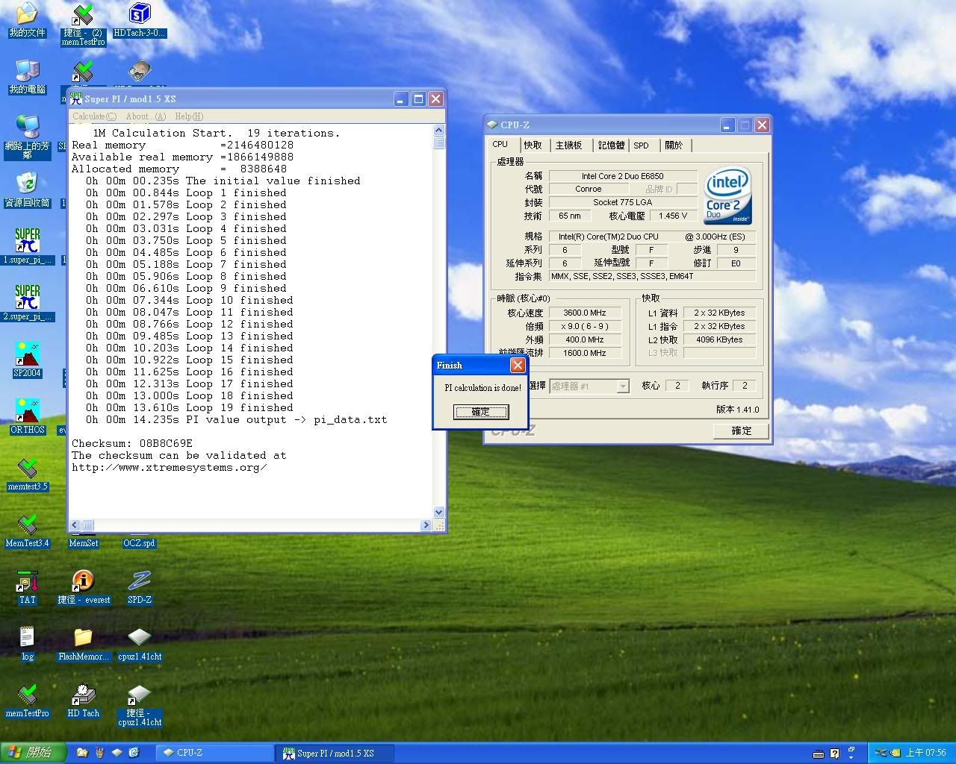956x764 pixels.
Task: Click the 3600.0 MHz core speed value
Action: tap(585, 313)
